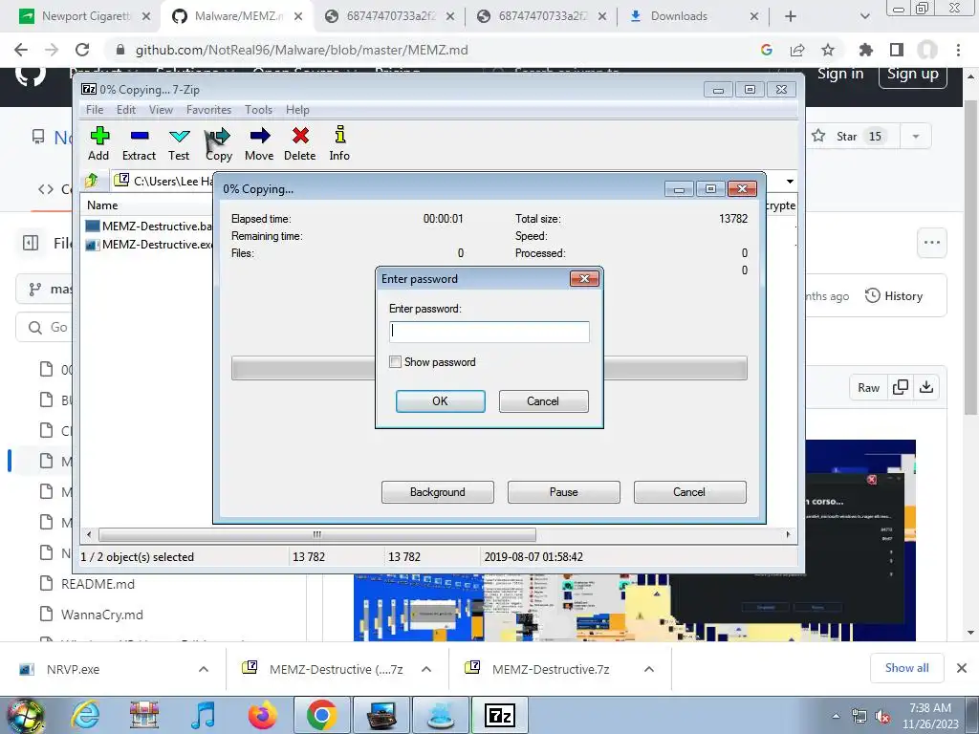
Task: Open file History on GitHub
Action: pyautogui.click(x=894, y=296)
